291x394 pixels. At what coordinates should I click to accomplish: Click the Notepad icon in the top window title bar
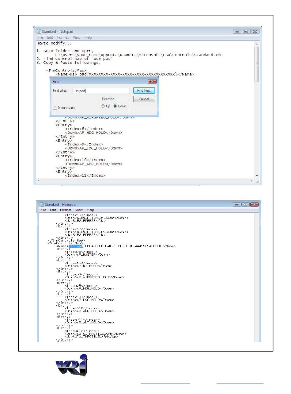click(39, 31)
